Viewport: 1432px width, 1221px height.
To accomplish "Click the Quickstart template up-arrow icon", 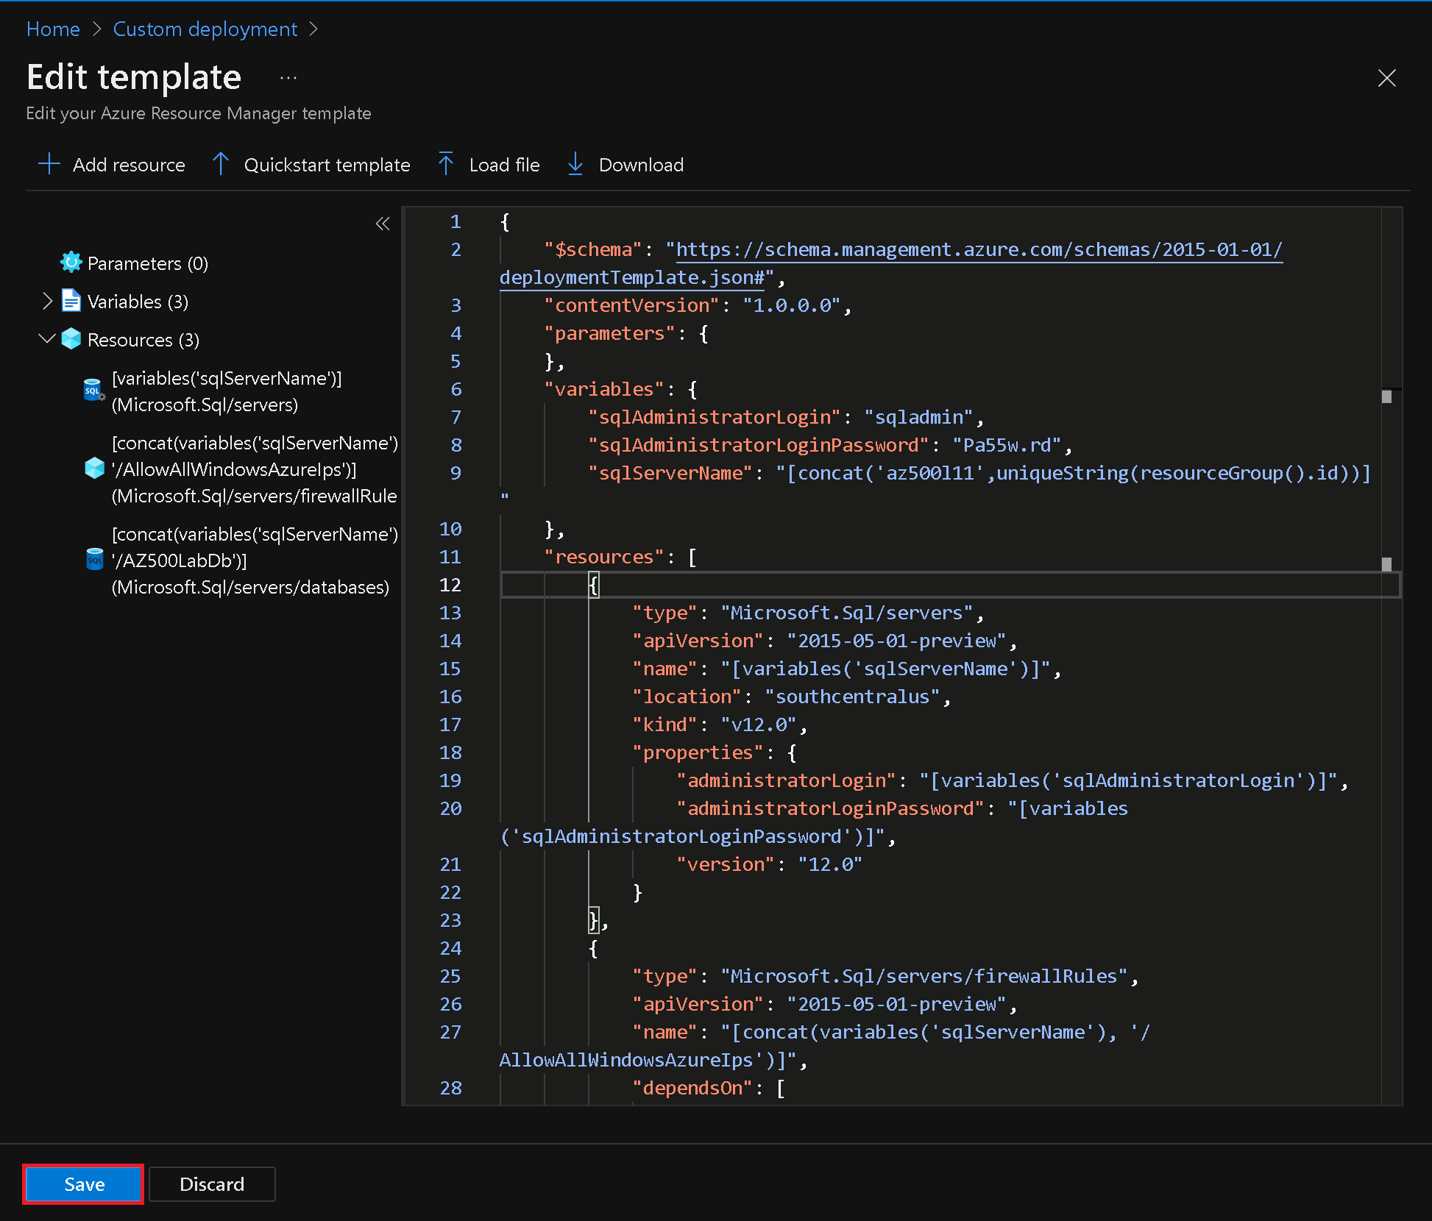I will pyautogui.click(x=221, y=164).
